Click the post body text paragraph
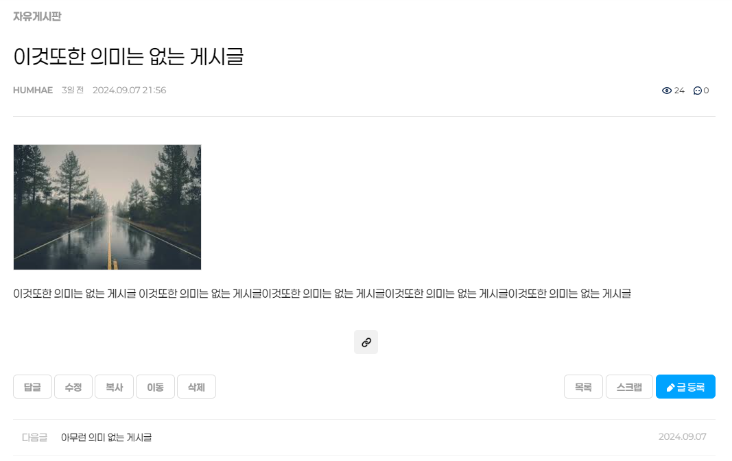The height and width of the screenshot is (461, 732). pos(322,294)
